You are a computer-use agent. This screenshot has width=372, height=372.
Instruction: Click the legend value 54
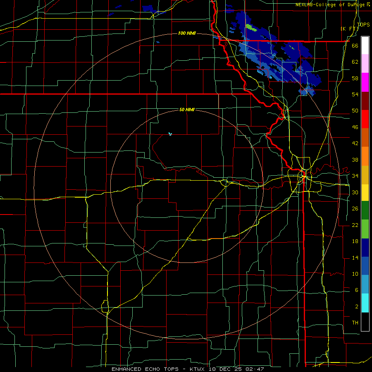[x=355, y=94]
